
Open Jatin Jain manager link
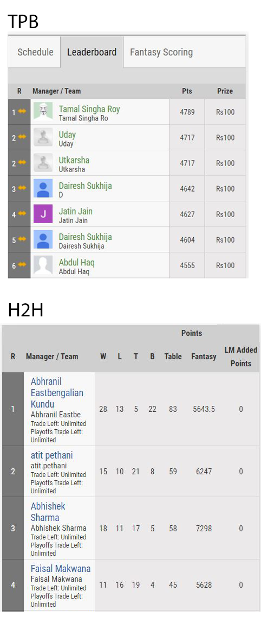tap(76, 212)
